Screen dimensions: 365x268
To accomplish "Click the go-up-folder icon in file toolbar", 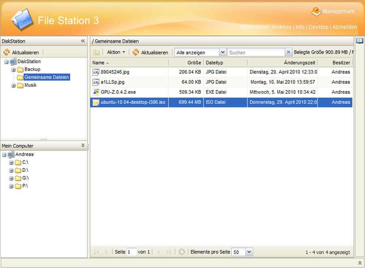I will pos(96,52).
